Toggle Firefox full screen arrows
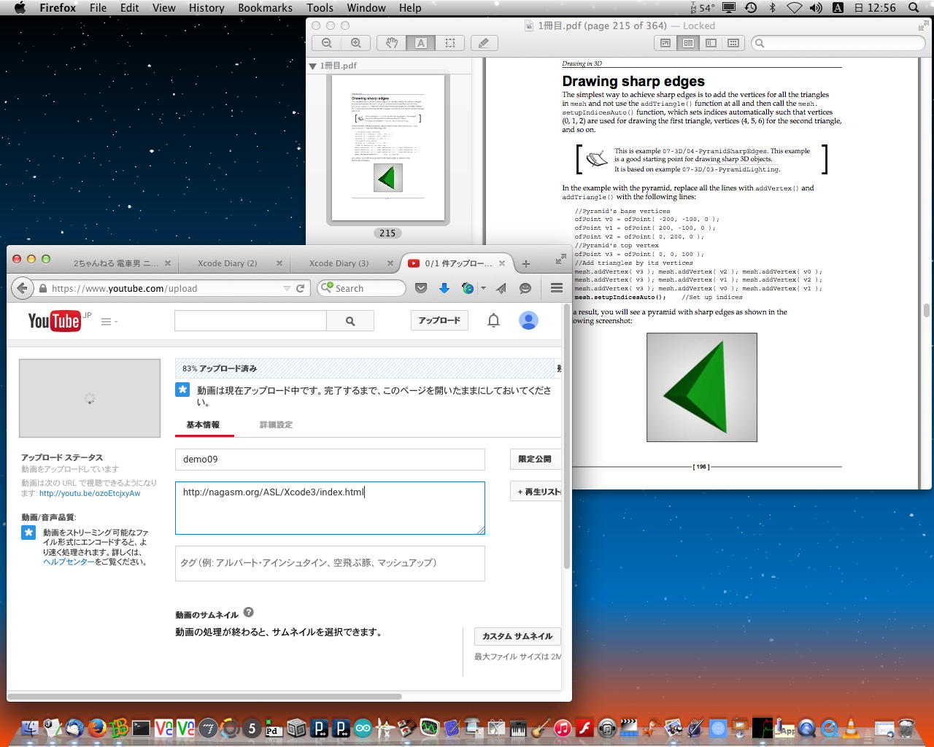The height and width of the screenshot is (747, 934). pos(560,259)
